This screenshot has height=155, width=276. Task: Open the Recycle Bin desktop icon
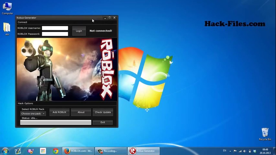[265, 134]
